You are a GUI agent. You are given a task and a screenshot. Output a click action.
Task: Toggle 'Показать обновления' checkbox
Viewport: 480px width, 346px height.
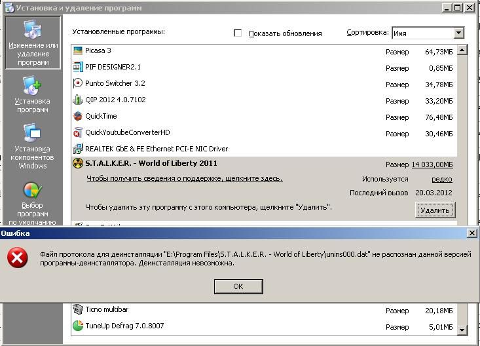238,33
